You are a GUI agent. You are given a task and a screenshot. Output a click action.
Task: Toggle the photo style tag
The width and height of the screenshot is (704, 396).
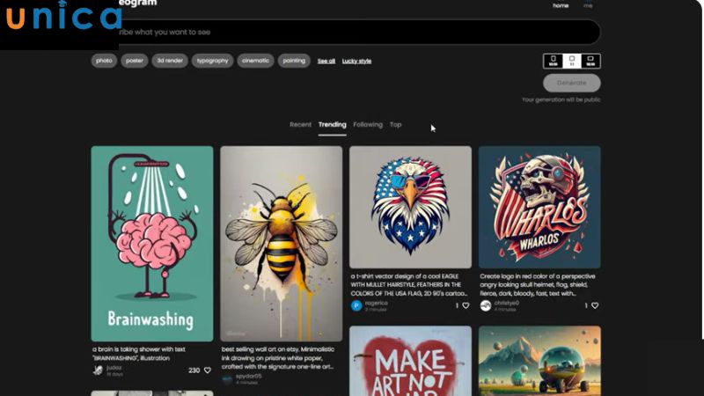click(x=105, y=61)
